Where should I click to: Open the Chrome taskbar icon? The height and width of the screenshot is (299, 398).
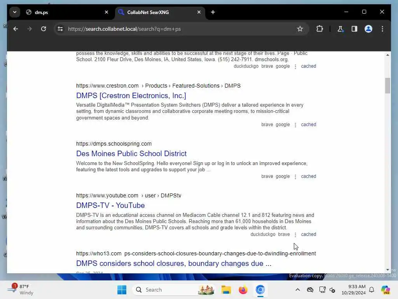pos(260,290)
